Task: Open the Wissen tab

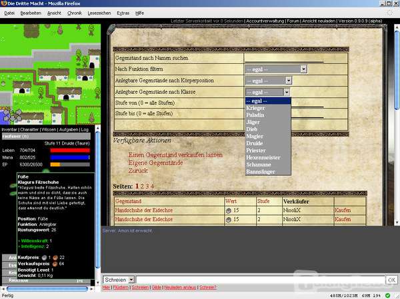Action: point(49,129)
